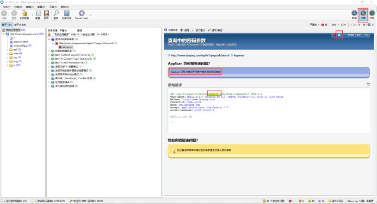The height and width of the screenshot is (204, 377).
Task: Open the fix recommendation tab
Action: [199, 30]
